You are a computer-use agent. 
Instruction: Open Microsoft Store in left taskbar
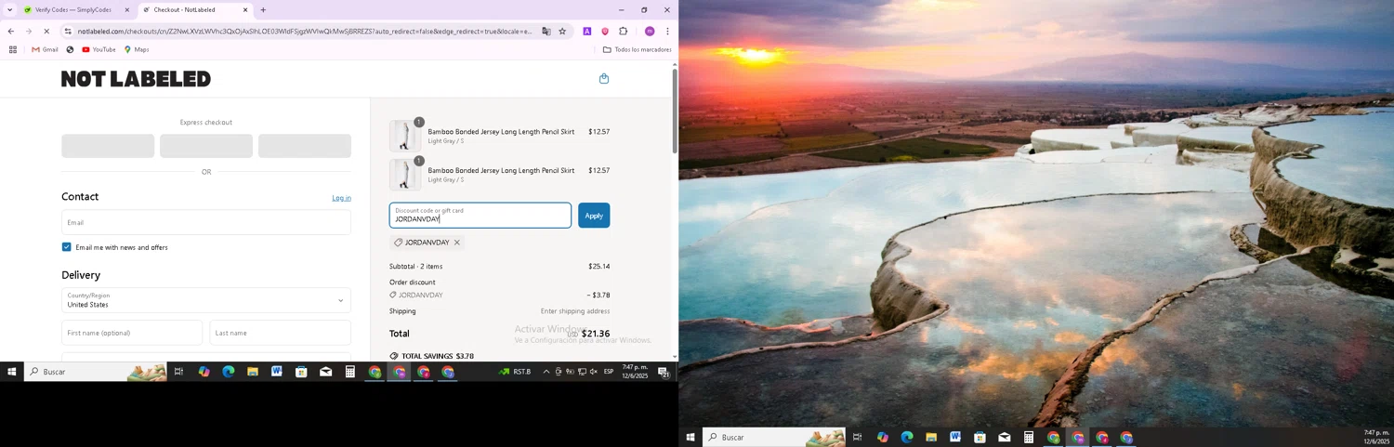(x=301, y=372)
